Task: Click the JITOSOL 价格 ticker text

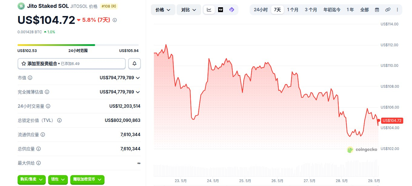Action: (84, 6)
